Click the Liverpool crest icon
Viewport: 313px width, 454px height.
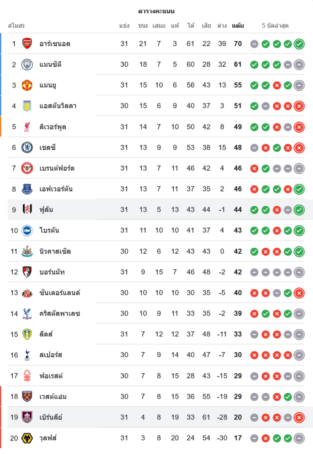coord(27,127)
